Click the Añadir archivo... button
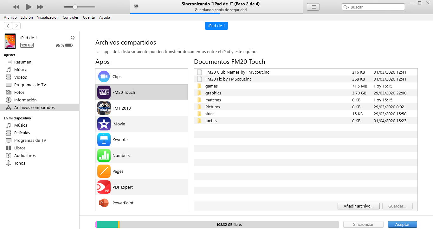The width and height of the screenshot is (433, 229). (359, 206)
